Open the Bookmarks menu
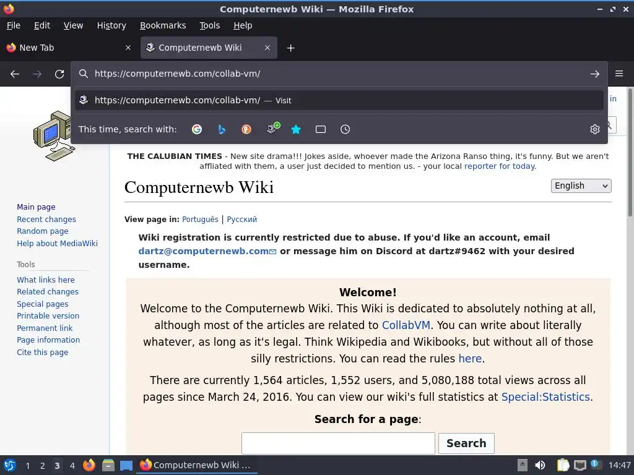The width and height of the screenshot is (634, 475). tap(163, 25)
